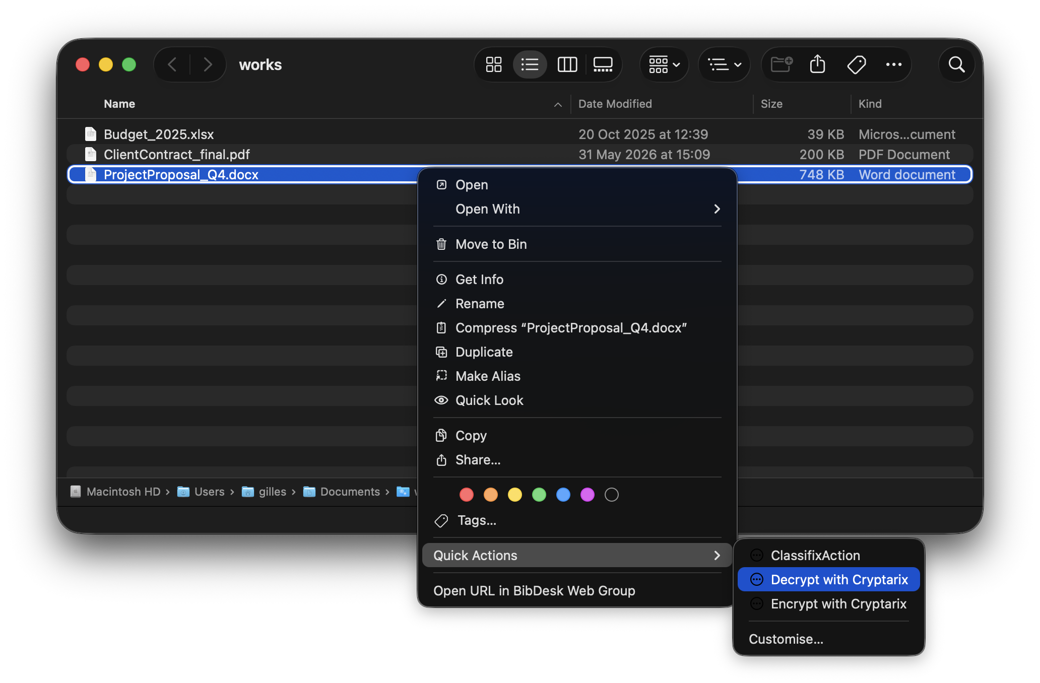1040x683 pixels.
Task: Apply the purple tag color
Action: 588,495
